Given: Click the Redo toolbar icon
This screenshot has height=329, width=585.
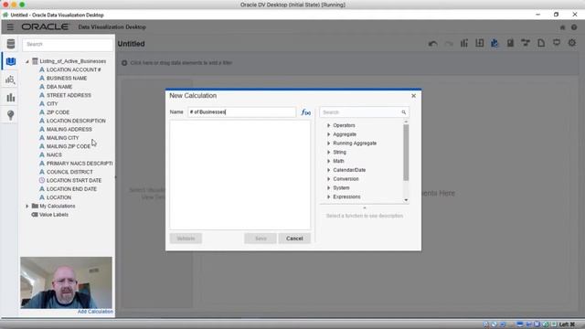Looking at the screenshot, I should coord(449,44).
